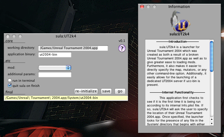The width and height of the screenshot is (224, 137).
Task: Minimize the Information window
Action: [148, 7]
